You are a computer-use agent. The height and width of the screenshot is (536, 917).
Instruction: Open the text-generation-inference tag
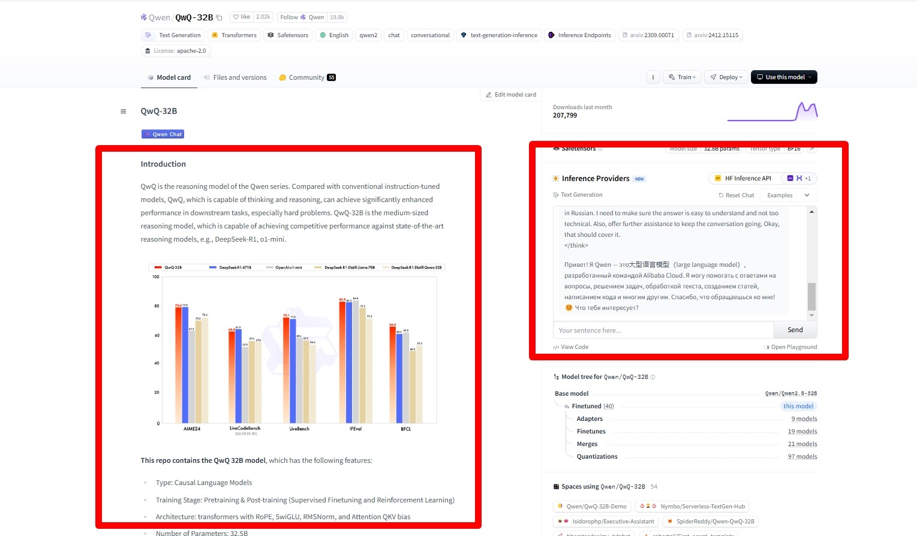(x=499, y=35)
